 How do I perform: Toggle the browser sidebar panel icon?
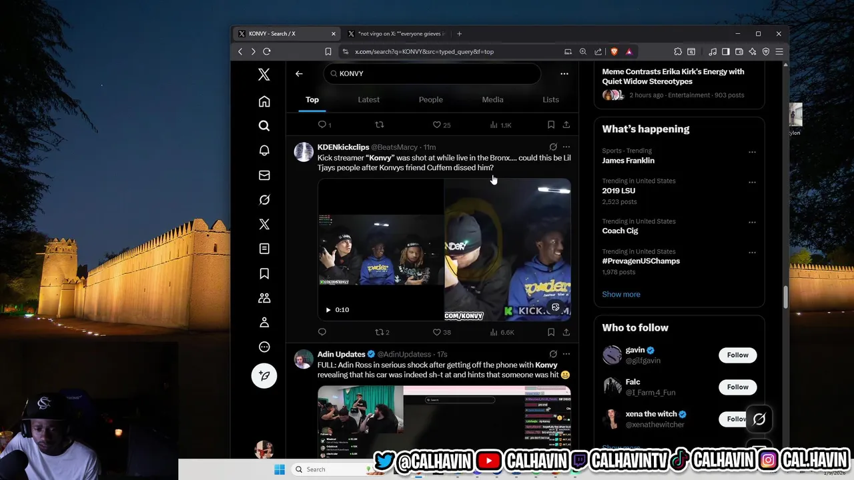click(x=726, y=51)
